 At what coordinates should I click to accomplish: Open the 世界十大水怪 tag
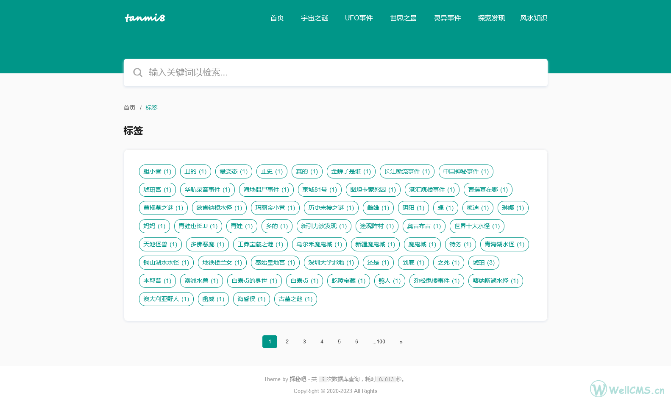click(x=477, y=226)
